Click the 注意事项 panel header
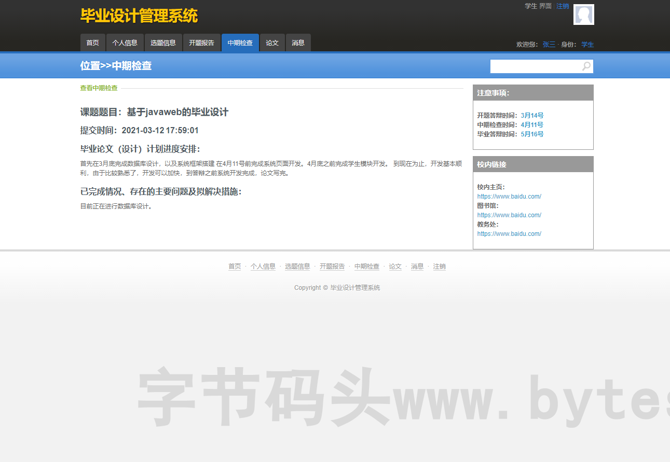 click(533, 93)
